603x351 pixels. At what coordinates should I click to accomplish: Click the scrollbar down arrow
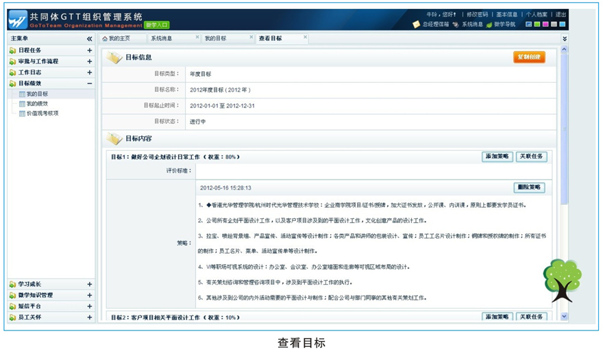point(564,316)
